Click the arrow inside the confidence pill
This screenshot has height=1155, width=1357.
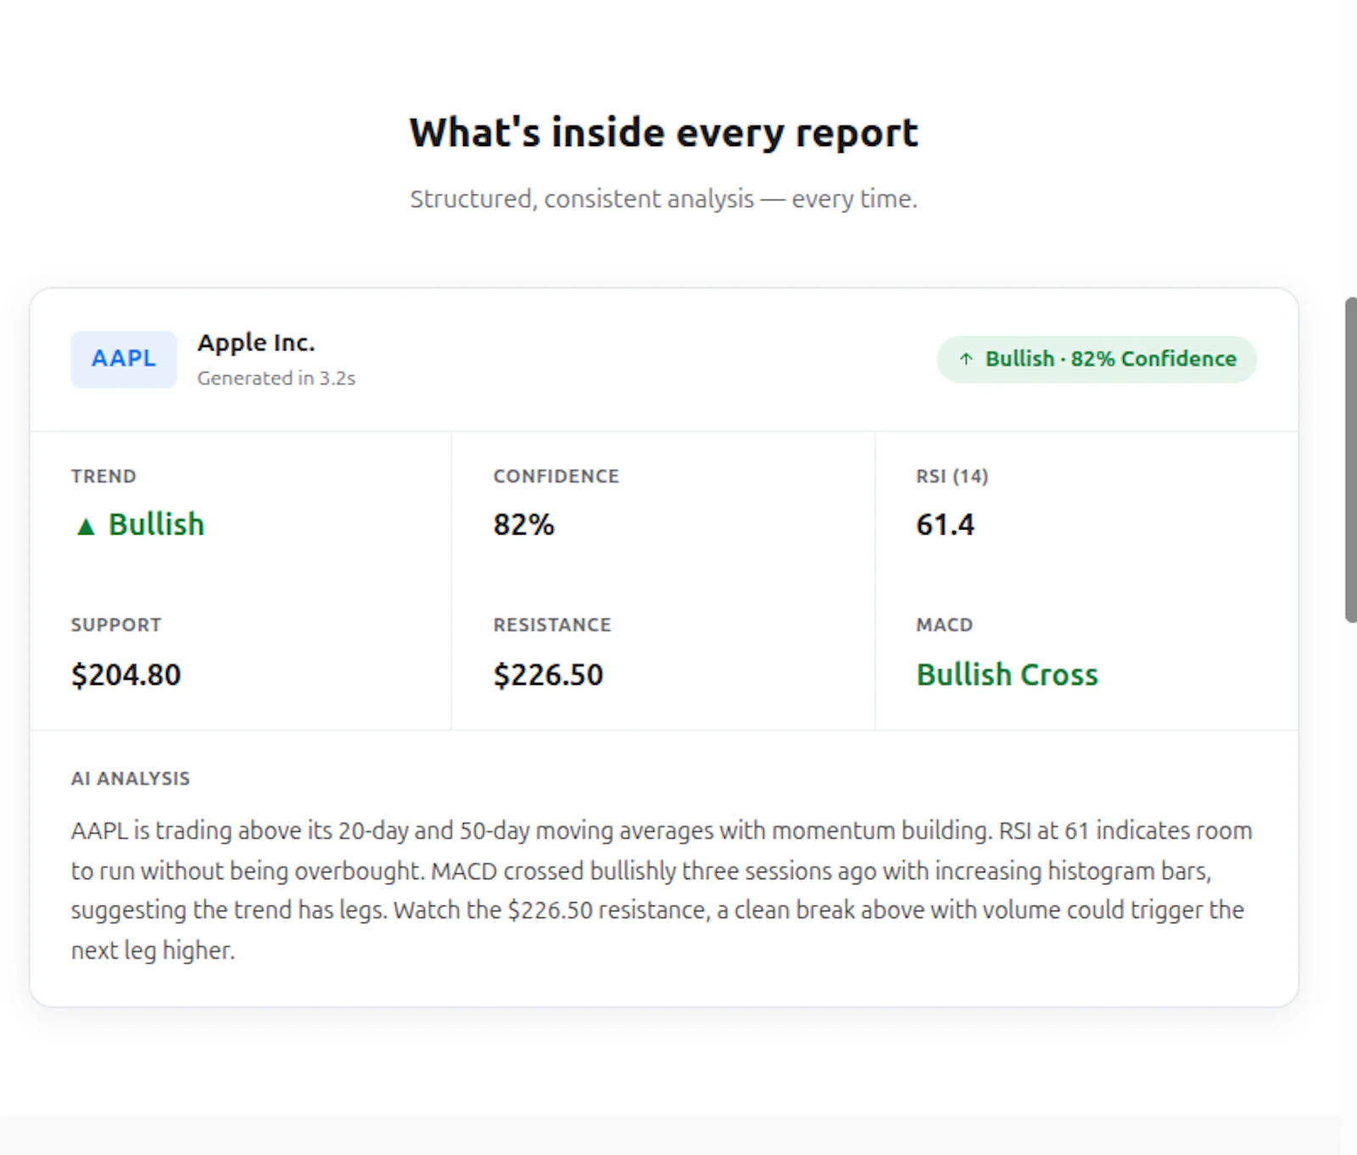(x=968, y=358)
